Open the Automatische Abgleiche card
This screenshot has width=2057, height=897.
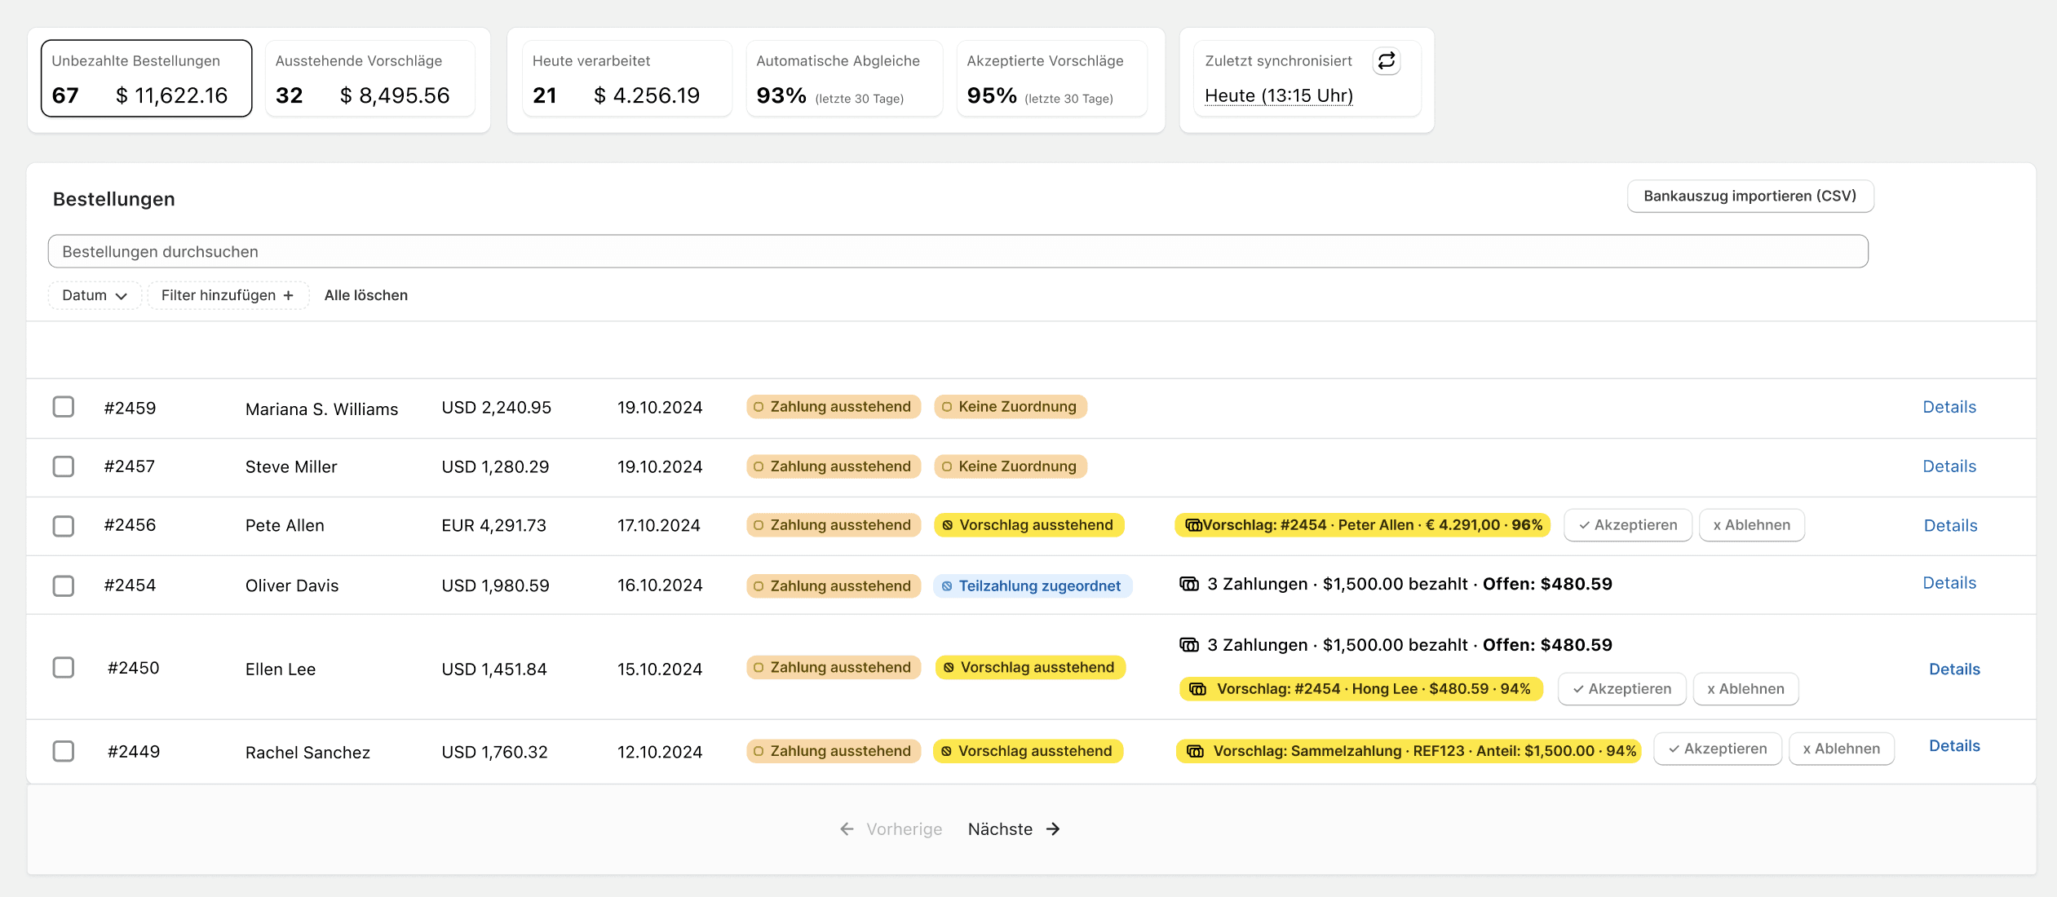click(x=844, y=78)
